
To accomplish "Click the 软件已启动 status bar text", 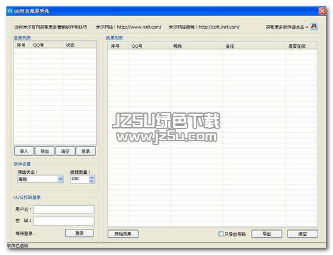I will tap(18, 245).
